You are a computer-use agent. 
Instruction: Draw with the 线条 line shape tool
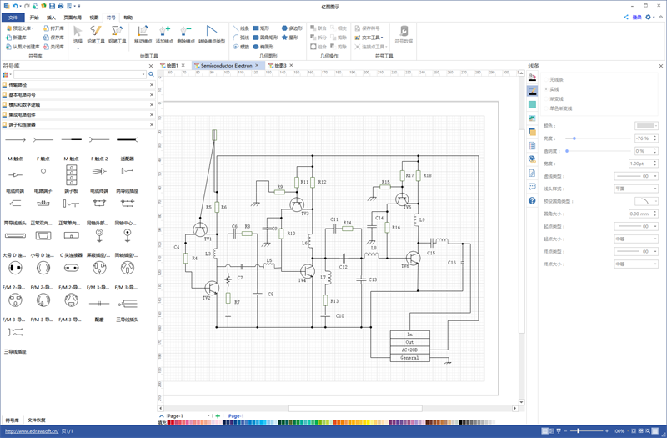241,28
